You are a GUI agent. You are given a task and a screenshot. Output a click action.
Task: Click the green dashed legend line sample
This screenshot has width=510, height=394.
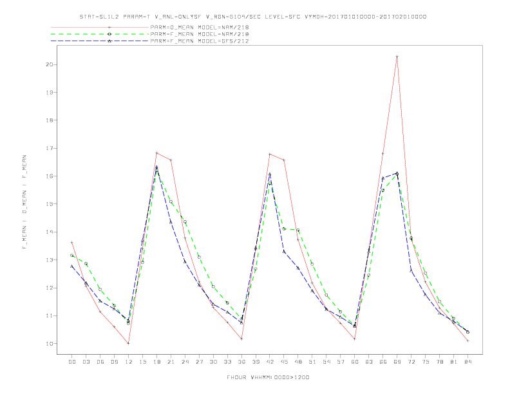pos(100,34)
